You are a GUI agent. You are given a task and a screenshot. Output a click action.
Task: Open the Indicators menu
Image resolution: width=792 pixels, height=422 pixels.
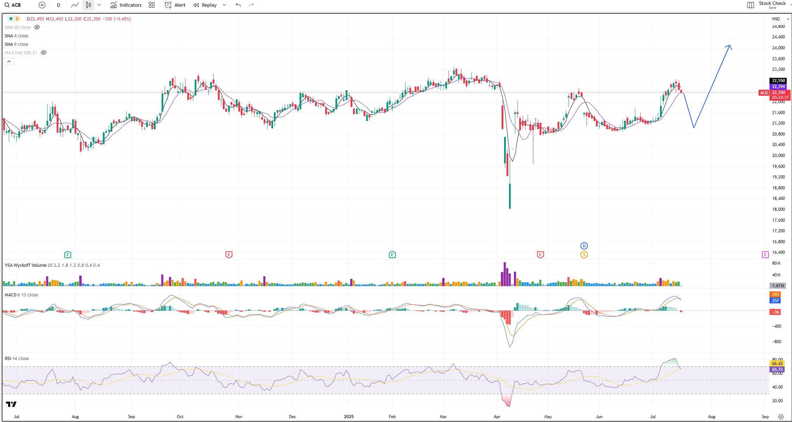pyautogui.click(x=126, y=5)
